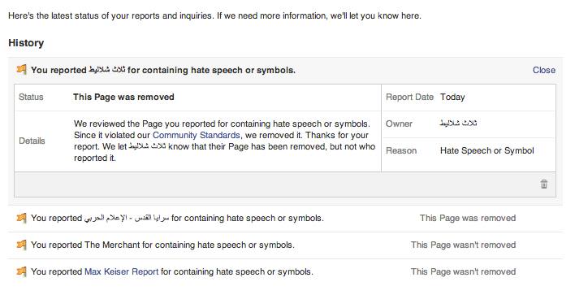Click the trash icon to delete report

click(544, 184)
